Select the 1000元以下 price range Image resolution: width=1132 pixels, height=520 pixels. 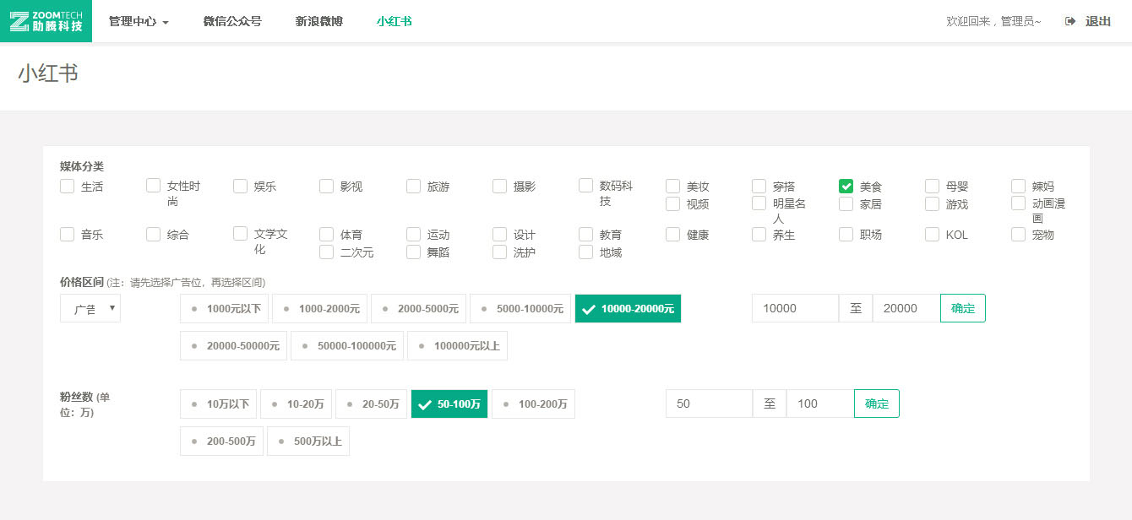pyautogui.click(x=224, y=308)
